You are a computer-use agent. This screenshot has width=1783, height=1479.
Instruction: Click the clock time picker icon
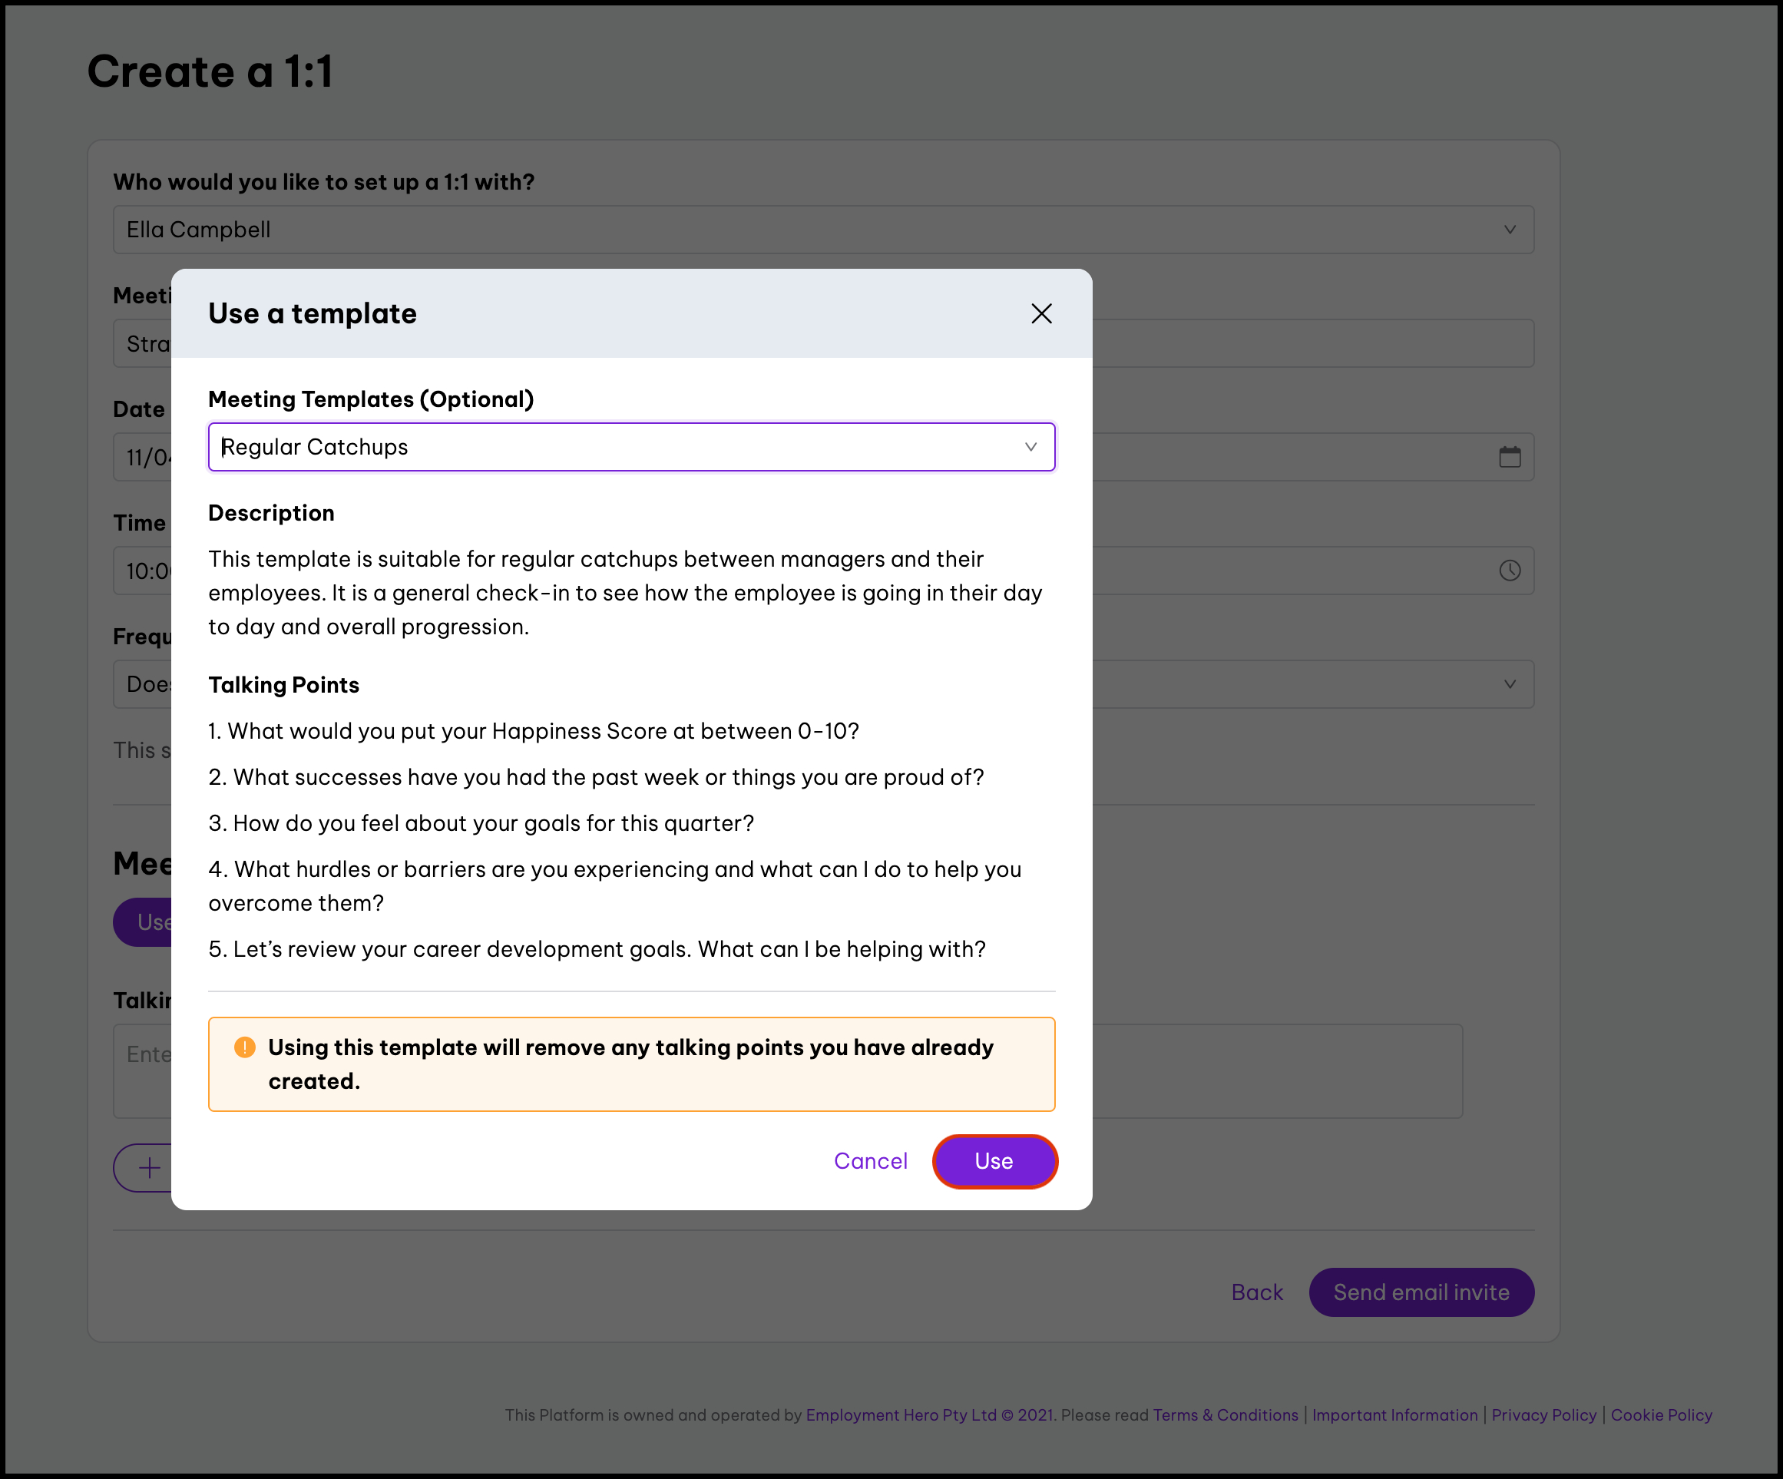tap(1509, 571)
